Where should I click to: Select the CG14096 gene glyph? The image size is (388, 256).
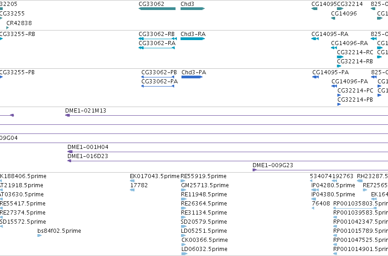pos(333,18)
